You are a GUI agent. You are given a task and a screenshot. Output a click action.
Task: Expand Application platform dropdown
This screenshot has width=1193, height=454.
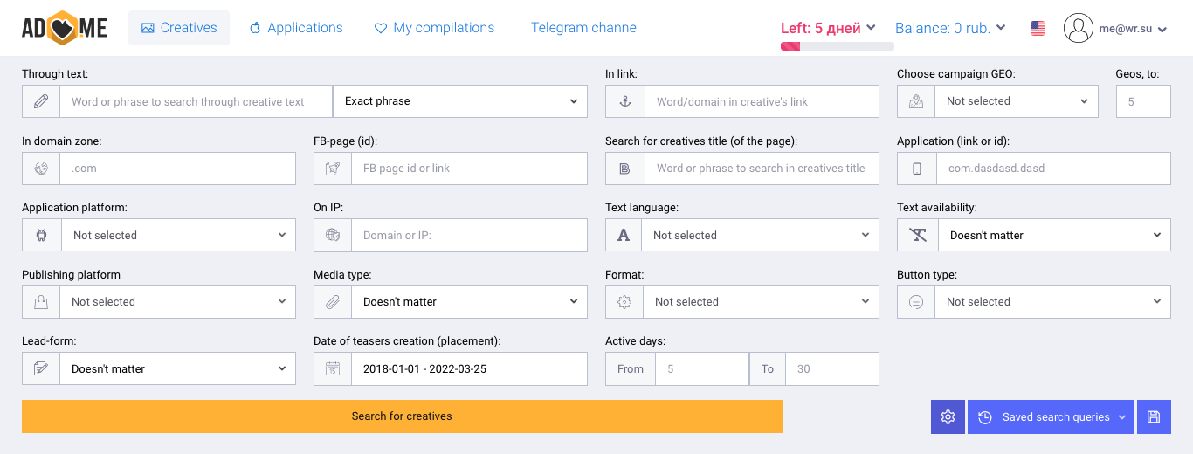tap(178, 235)
